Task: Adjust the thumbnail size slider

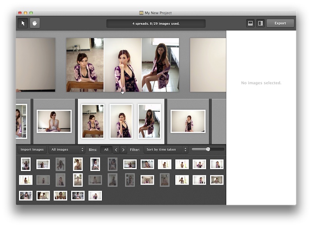Action: (208, 149)
